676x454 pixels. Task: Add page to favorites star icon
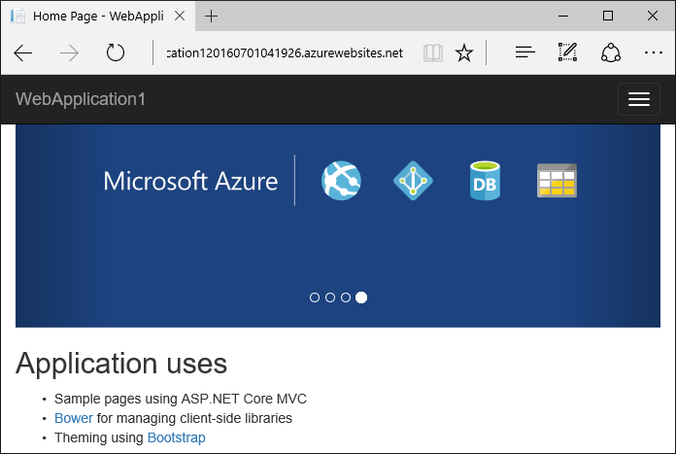pyautogui.click(x=464, y=52)
